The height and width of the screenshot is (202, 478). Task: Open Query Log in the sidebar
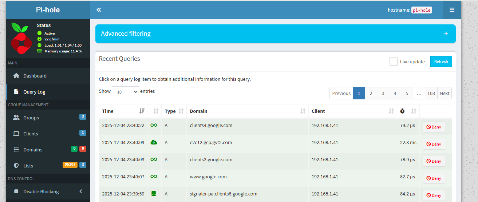[48, 92]
